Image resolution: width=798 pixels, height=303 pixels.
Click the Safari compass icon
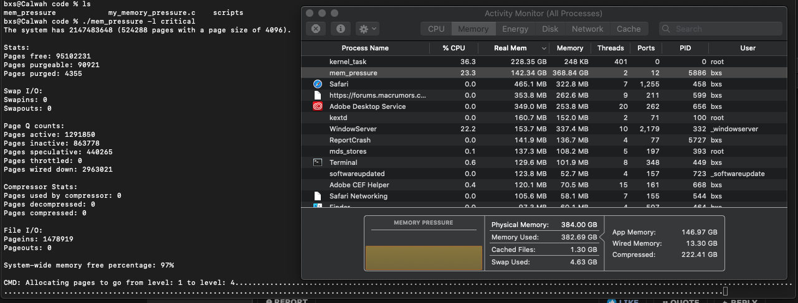tap(318, 84)
